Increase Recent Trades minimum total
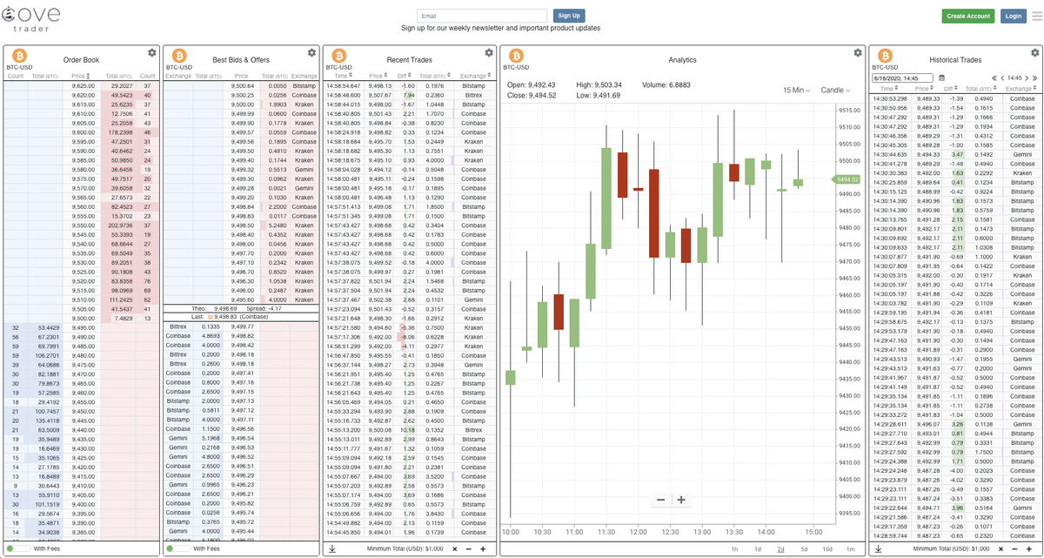 click(483, 549)
